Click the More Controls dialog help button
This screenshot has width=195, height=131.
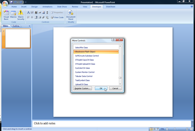click(113, 40)
